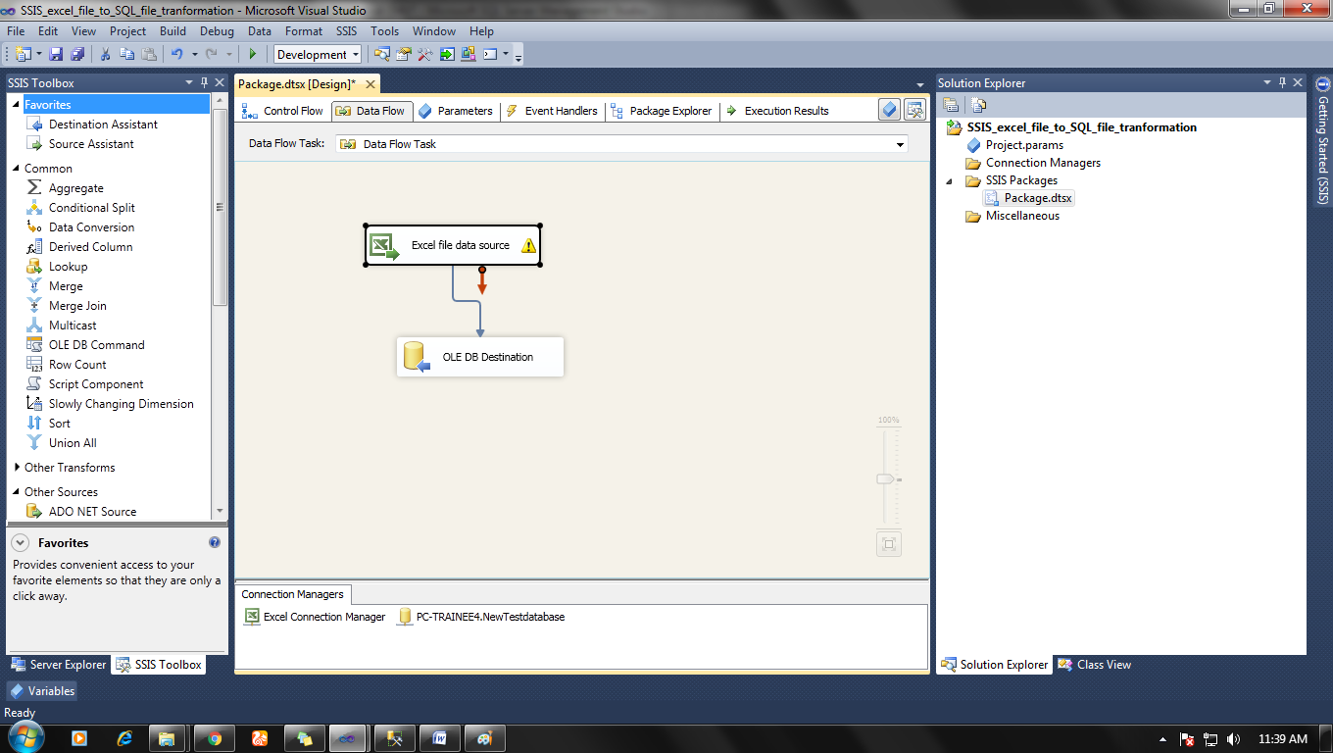Image resolution: width=1333 pixels, height=753 pixels.
Task: Click the Getting Started (SSIS) side tab
Action: pos(1322,142)
